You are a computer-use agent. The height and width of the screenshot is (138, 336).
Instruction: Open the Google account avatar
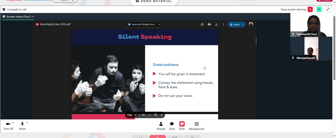pos(251,25)
